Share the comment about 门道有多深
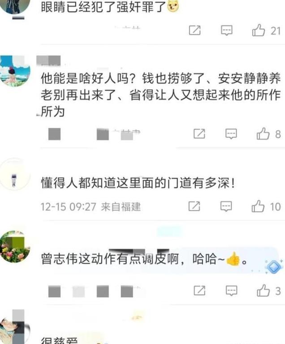This screenshot has height=344, width=285. coord(194,206)
